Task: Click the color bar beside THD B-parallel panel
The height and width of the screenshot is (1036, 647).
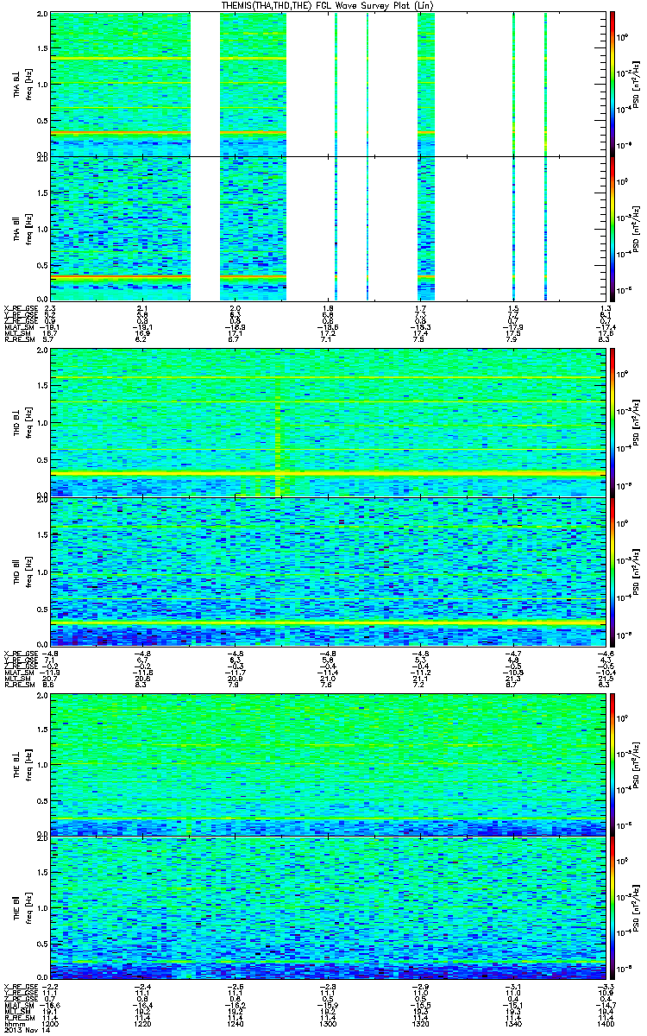Action: coord(612,572)
